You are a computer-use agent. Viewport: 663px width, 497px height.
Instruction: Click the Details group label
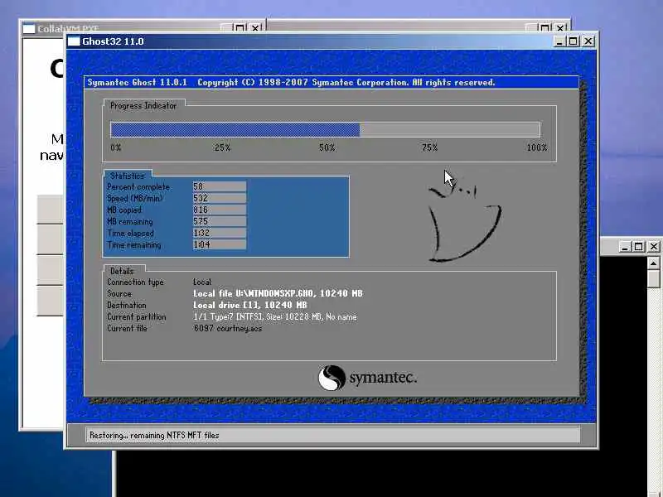[122, 271]
